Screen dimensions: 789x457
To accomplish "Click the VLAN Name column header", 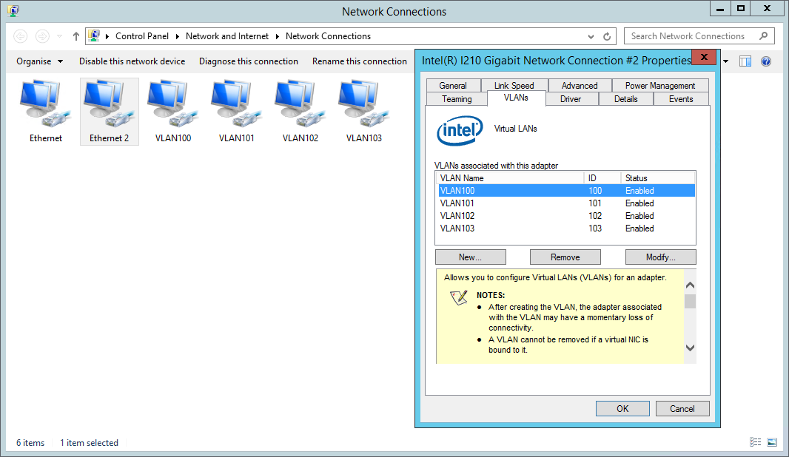I will 510,178.
